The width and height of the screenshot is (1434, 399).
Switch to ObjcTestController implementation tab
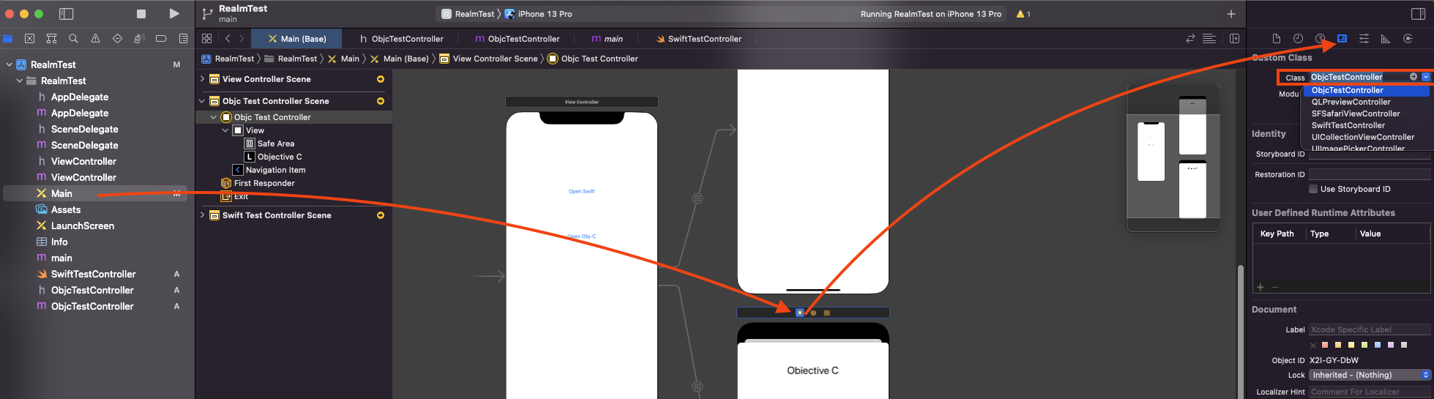[x=518, y=39]
